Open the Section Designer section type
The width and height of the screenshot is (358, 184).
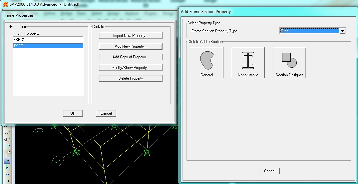[289, 63]
